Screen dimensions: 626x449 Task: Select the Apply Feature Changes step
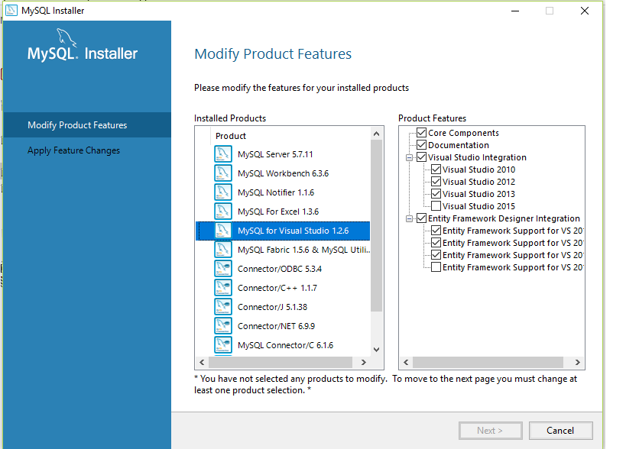pos(87,150)
